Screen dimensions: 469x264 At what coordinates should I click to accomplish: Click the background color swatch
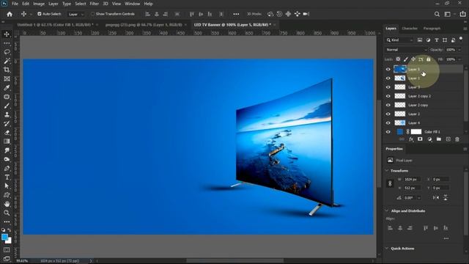coord(9,241)
